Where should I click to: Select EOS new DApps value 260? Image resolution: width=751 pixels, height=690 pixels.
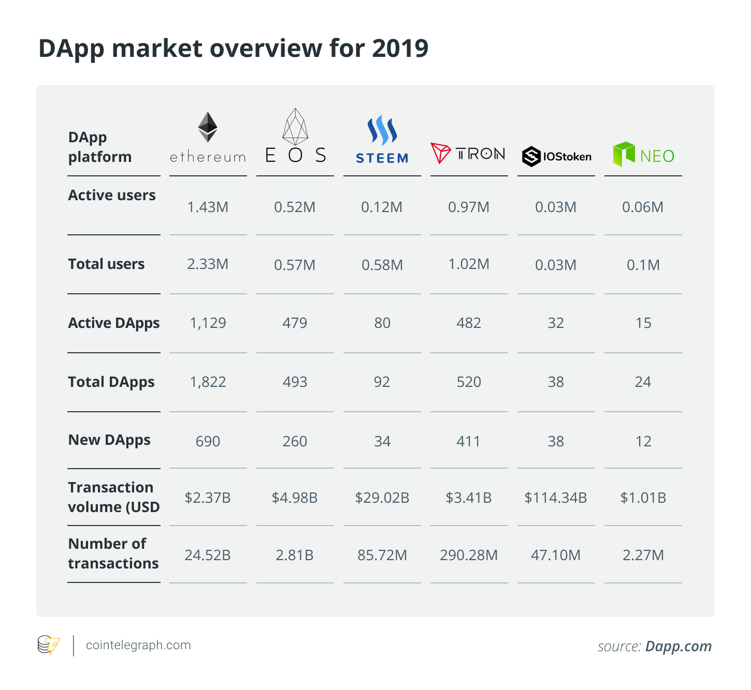[x=295, y=441]
